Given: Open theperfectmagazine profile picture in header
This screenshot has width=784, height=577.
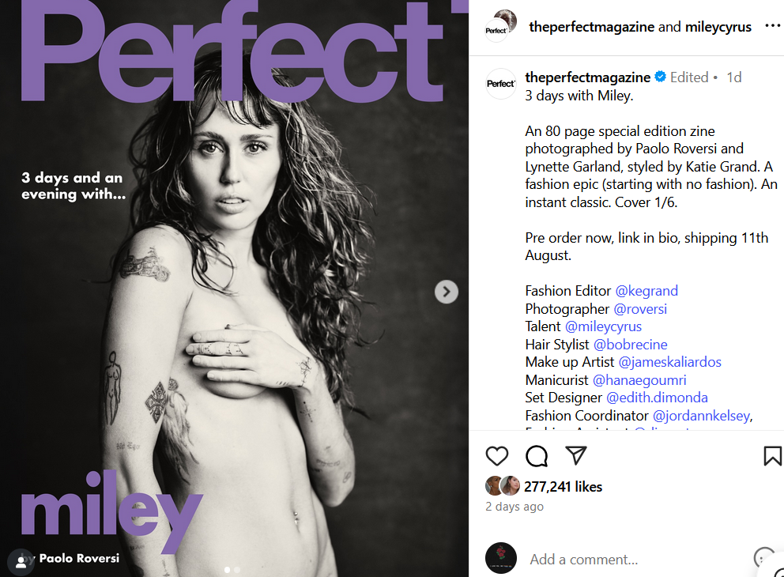Looking at the screenshot, I should click(x=500, y=26).
